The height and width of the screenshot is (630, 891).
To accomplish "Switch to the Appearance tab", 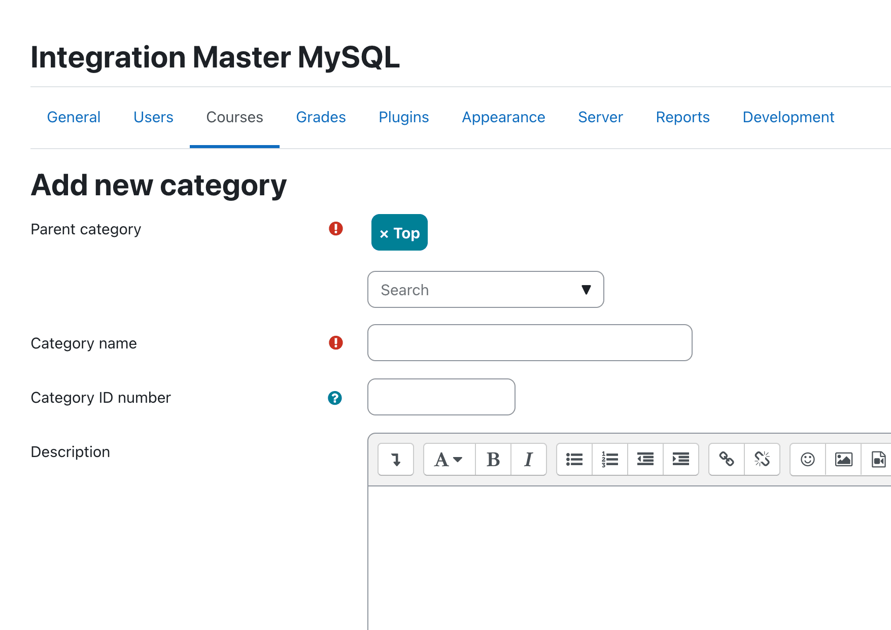I will coord(503,117).
